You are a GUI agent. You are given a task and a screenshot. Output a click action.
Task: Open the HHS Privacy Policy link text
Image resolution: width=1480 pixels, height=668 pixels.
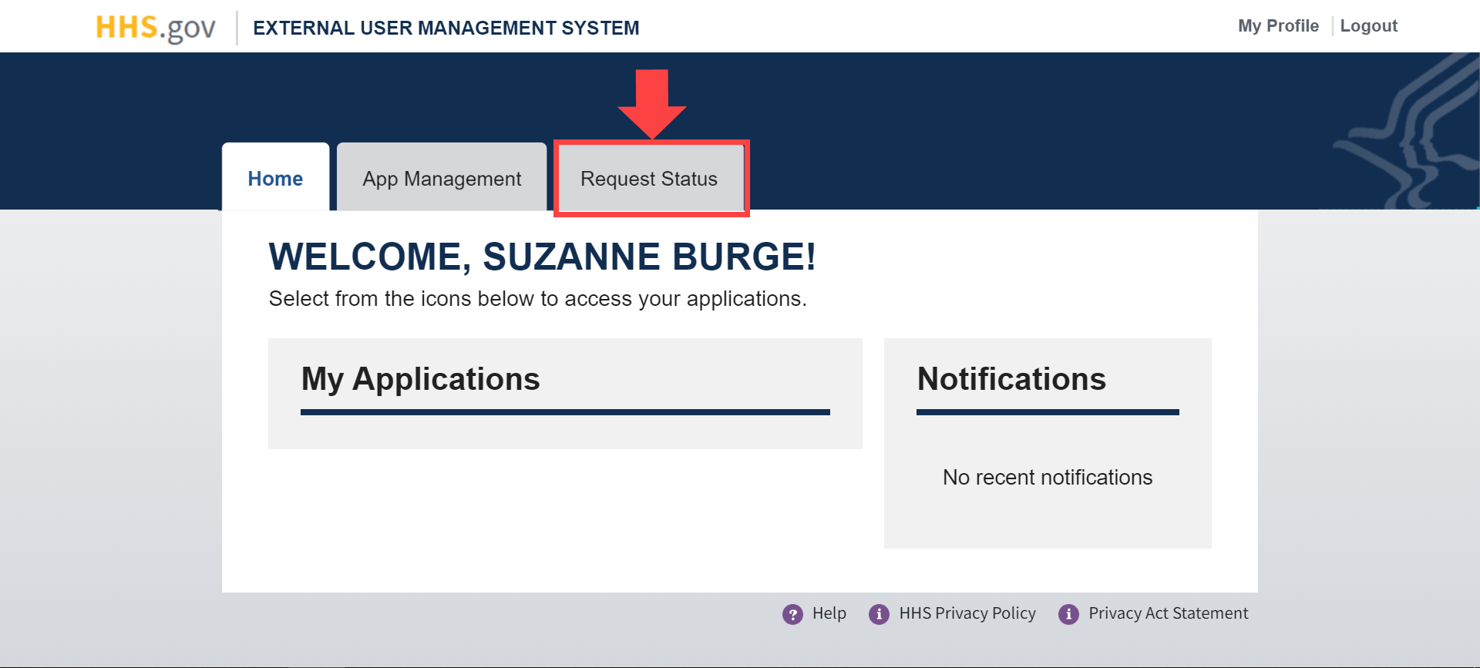point(967,613)
